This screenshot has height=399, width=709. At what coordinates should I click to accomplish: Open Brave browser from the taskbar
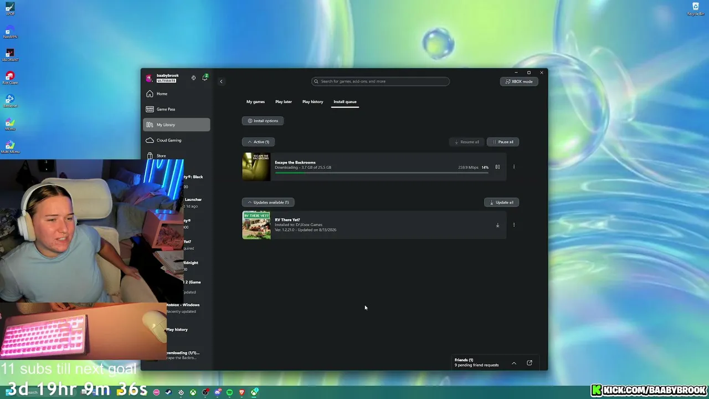pos(242,392)
